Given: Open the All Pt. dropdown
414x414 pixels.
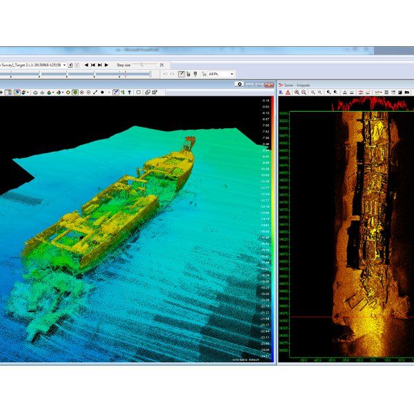Looking at the screenshot, I should pos(232,74).
